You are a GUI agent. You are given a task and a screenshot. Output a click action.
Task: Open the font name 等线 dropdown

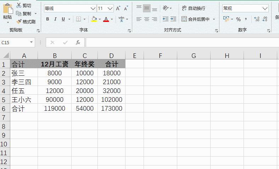pyautogui.click(x=93, y=8)
